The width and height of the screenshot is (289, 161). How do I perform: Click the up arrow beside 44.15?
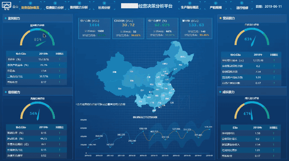[x=59, y=139]
